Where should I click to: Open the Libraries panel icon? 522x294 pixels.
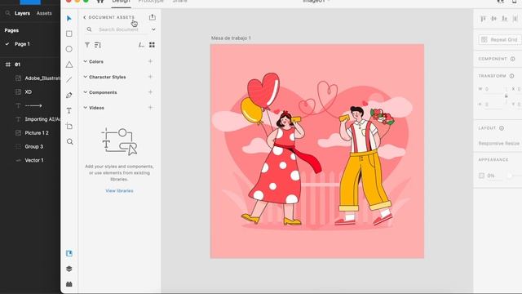click(69, 253)
